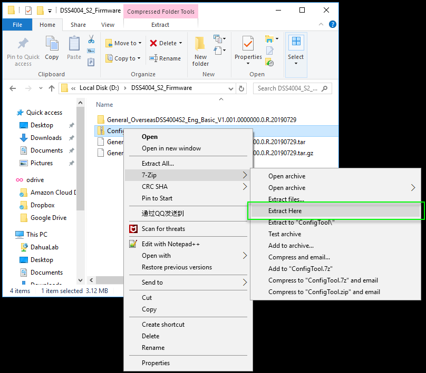Switch to the View ribbon tab

pyautogui.click(x=108, y=25)
